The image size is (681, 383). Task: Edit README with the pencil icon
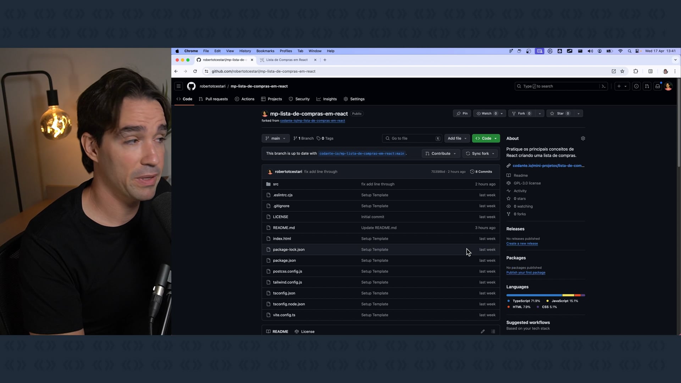(x=483, y=332)
